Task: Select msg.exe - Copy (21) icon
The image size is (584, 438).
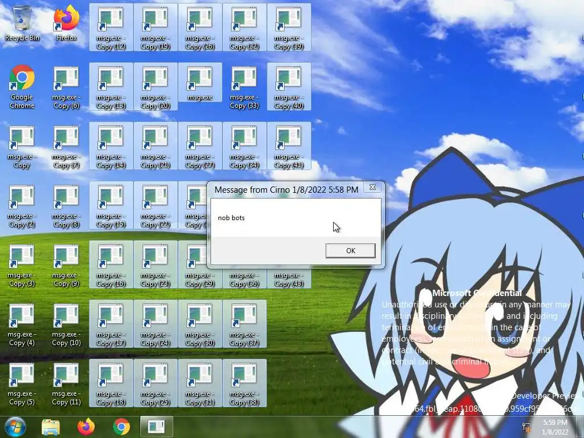Action: (x=155, y=146)
